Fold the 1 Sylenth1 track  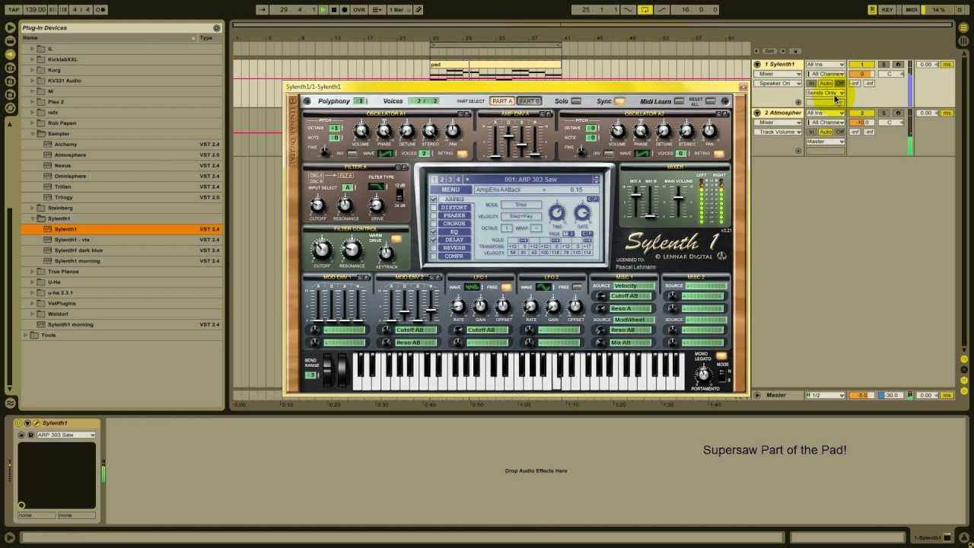click(x=757, y=65)
